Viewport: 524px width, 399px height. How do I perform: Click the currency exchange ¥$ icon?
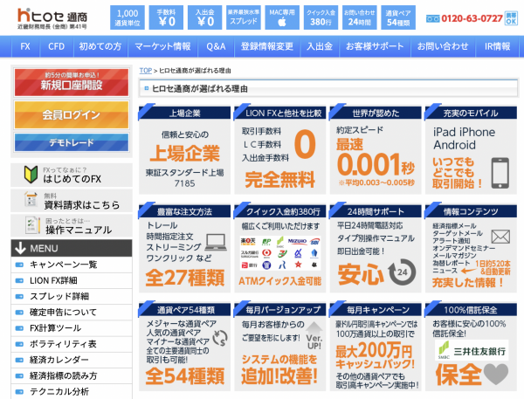point(220,338)
